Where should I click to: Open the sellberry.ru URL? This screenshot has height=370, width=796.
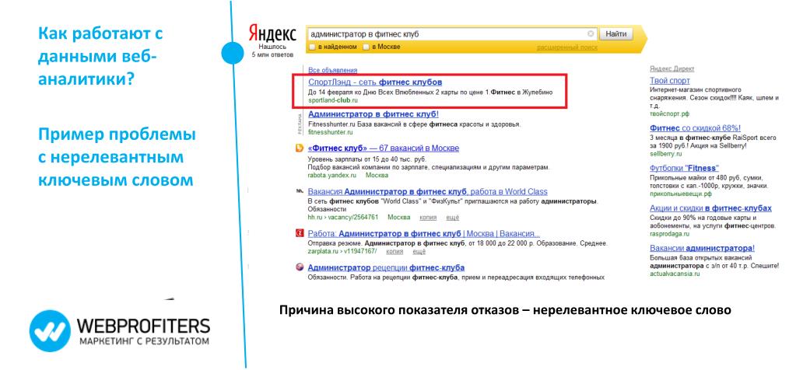pos(665,154)
